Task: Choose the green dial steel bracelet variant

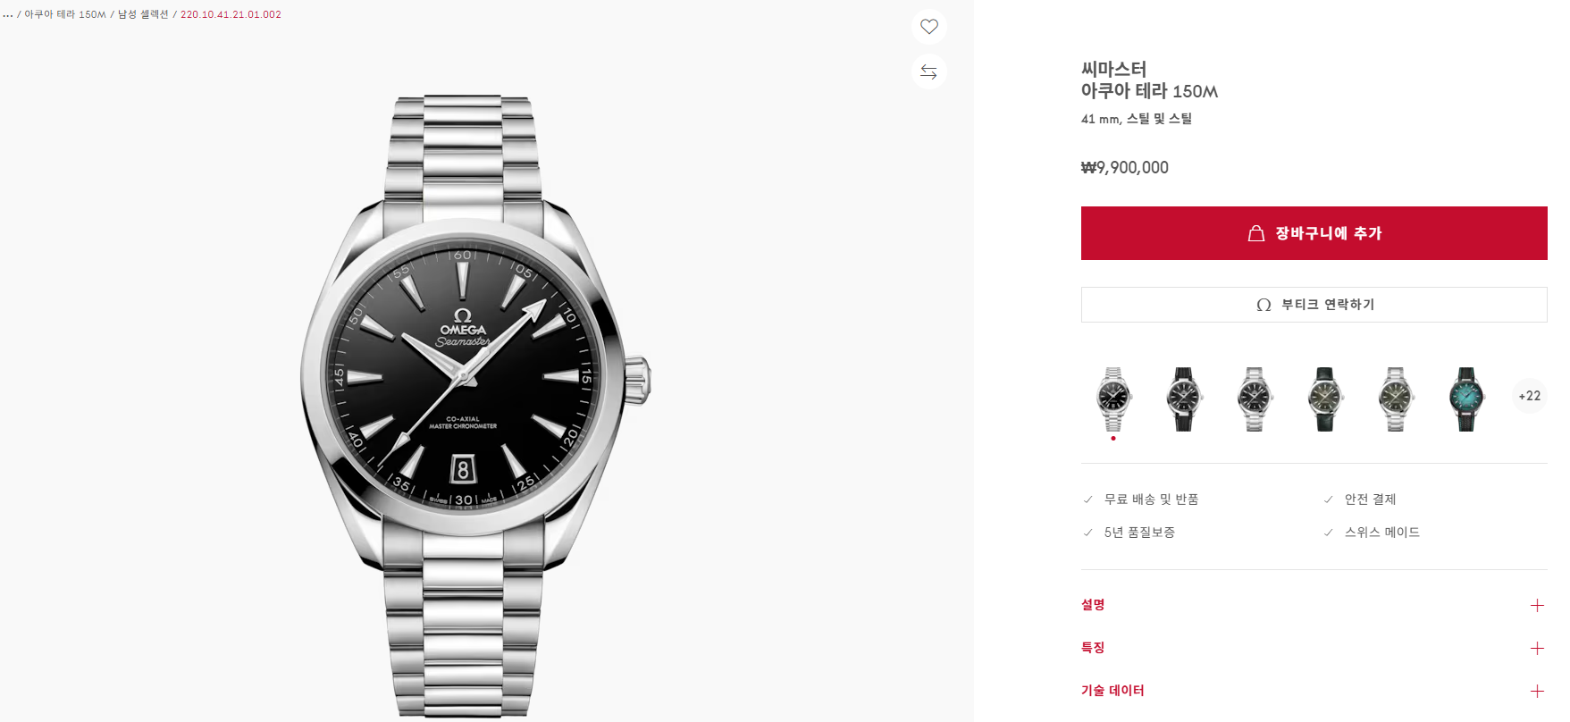Action: pyautogui.click(x=1396, y=399)
